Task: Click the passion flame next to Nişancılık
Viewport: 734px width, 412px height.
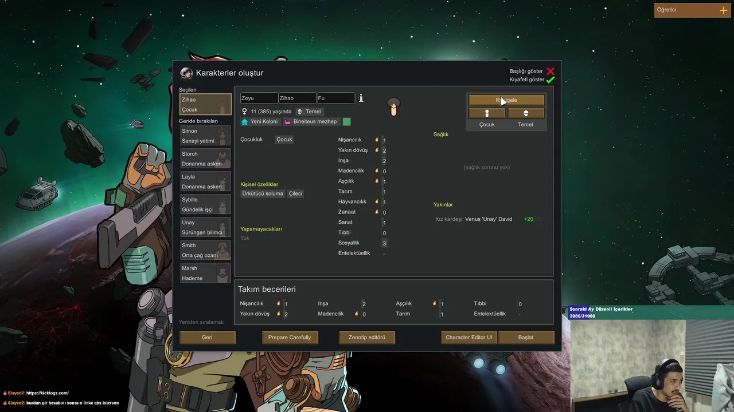Action: (377, 140)
